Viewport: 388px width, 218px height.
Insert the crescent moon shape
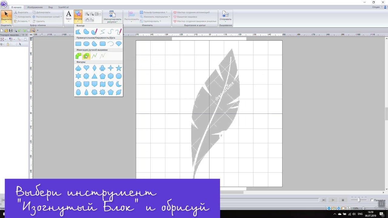[119, 84]
